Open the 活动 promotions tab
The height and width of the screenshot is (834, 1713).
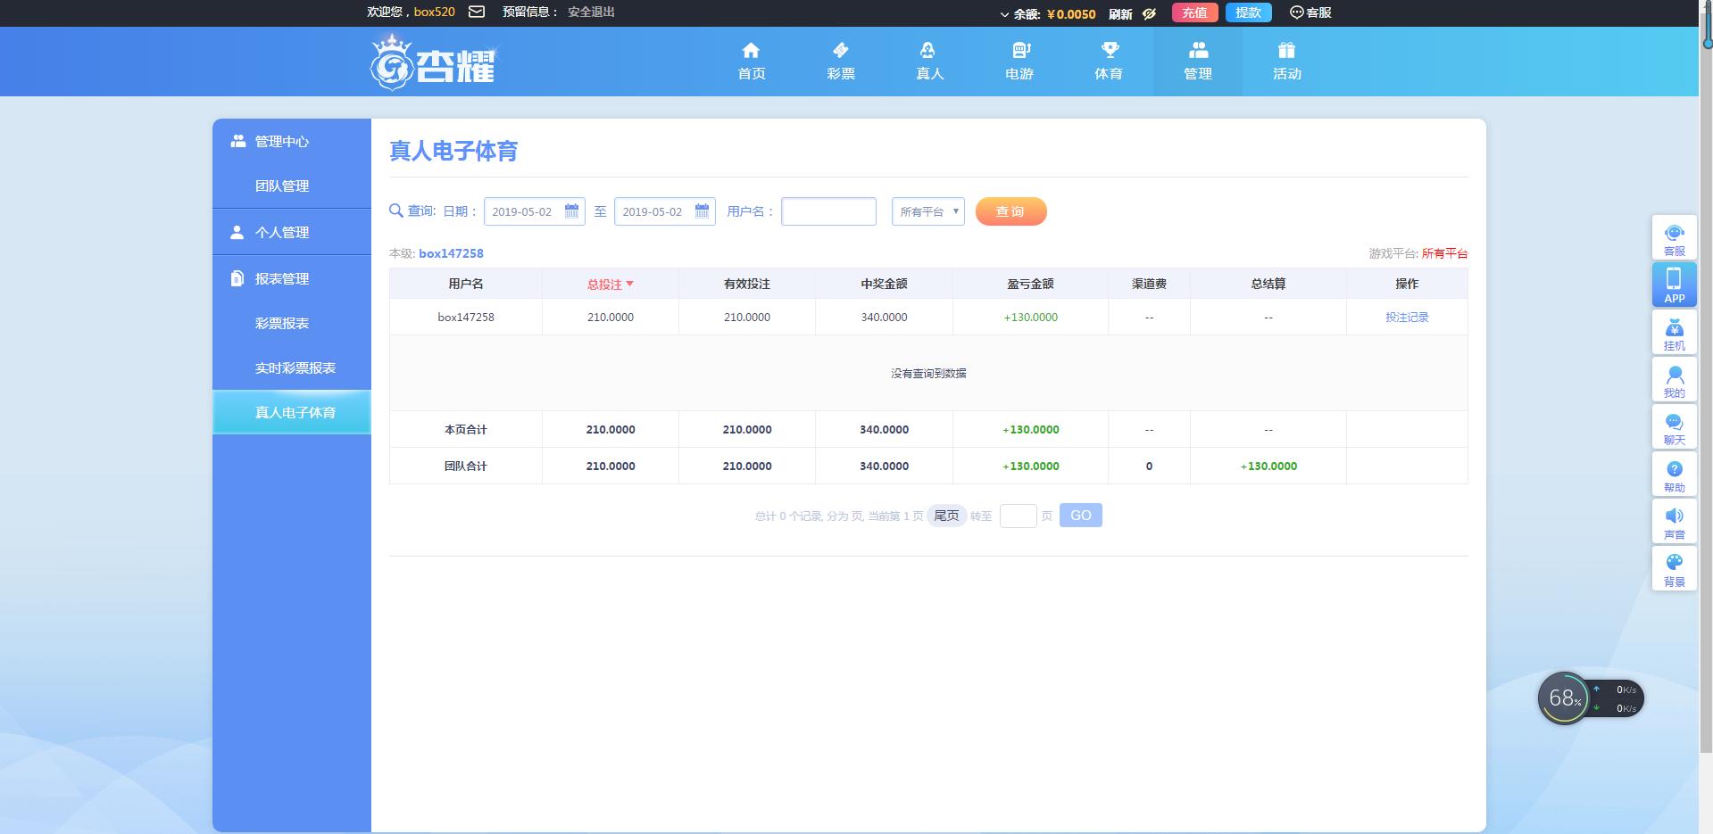pyautogui.click(x=1287, y=62)
